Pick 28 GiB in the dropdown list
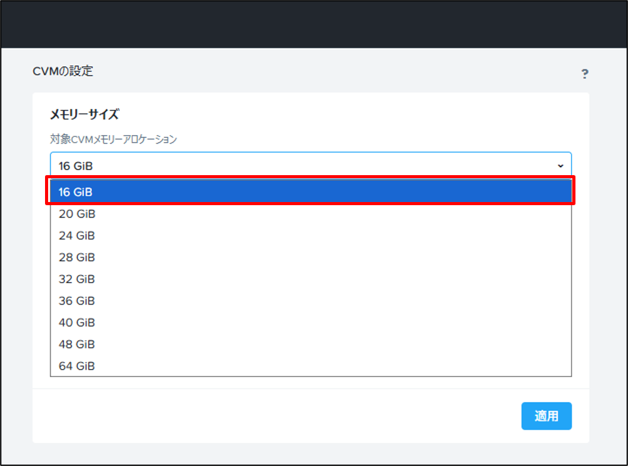The height and width of the screenshot is (466, 628). pos(311,257)
